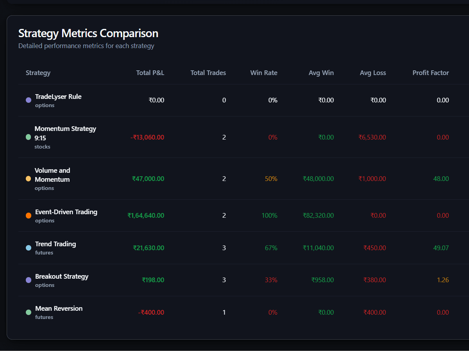Click the purple indicator for Breakout Strategy
Screen dimensions: 469x351
(28, 280)
